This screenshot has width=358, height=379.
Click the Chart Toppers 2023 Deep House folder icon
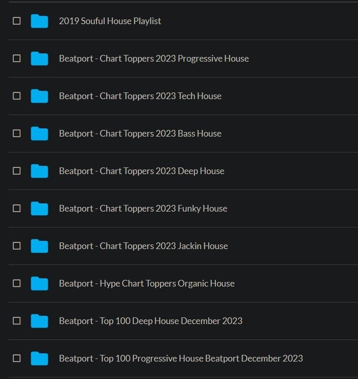click(39, 171)
